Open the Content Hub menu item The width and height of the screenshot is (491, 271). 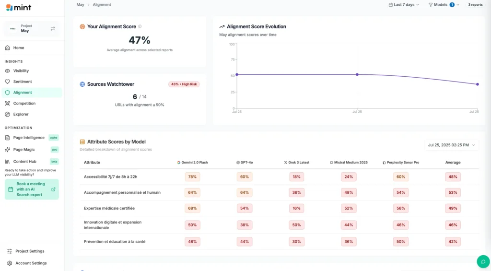click(24, 162)
